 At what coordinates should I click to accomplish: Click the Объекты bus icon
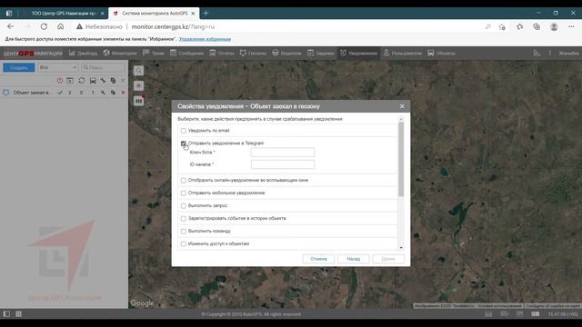431,53
